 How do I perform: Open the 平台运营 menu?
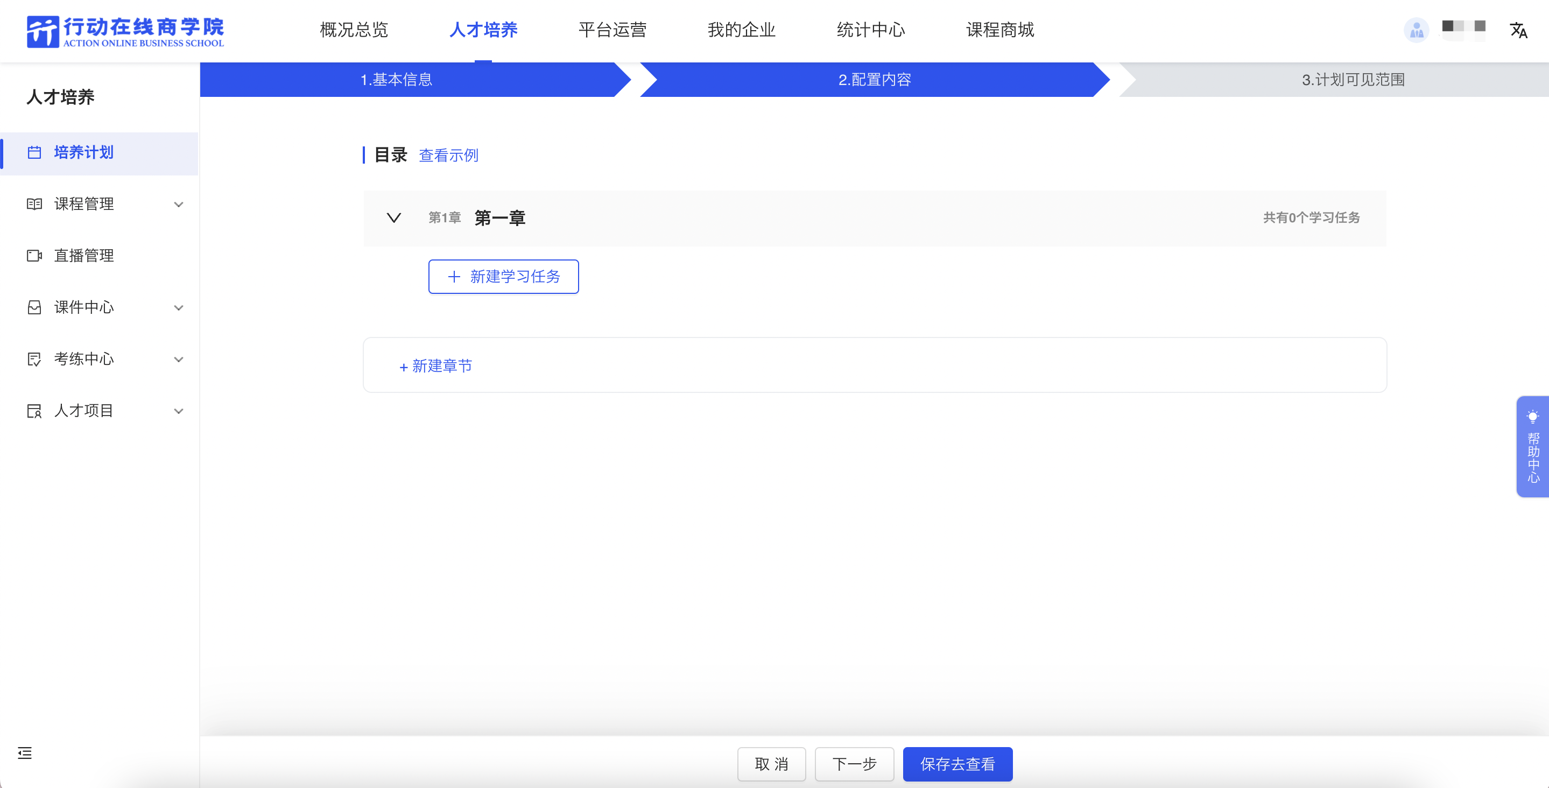[x=612, y=30]
